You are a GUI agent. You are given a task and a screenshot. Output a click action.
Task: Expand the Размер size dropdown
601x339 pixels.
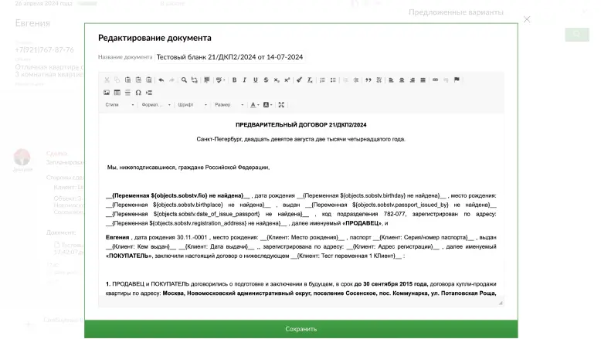(229, 105)
